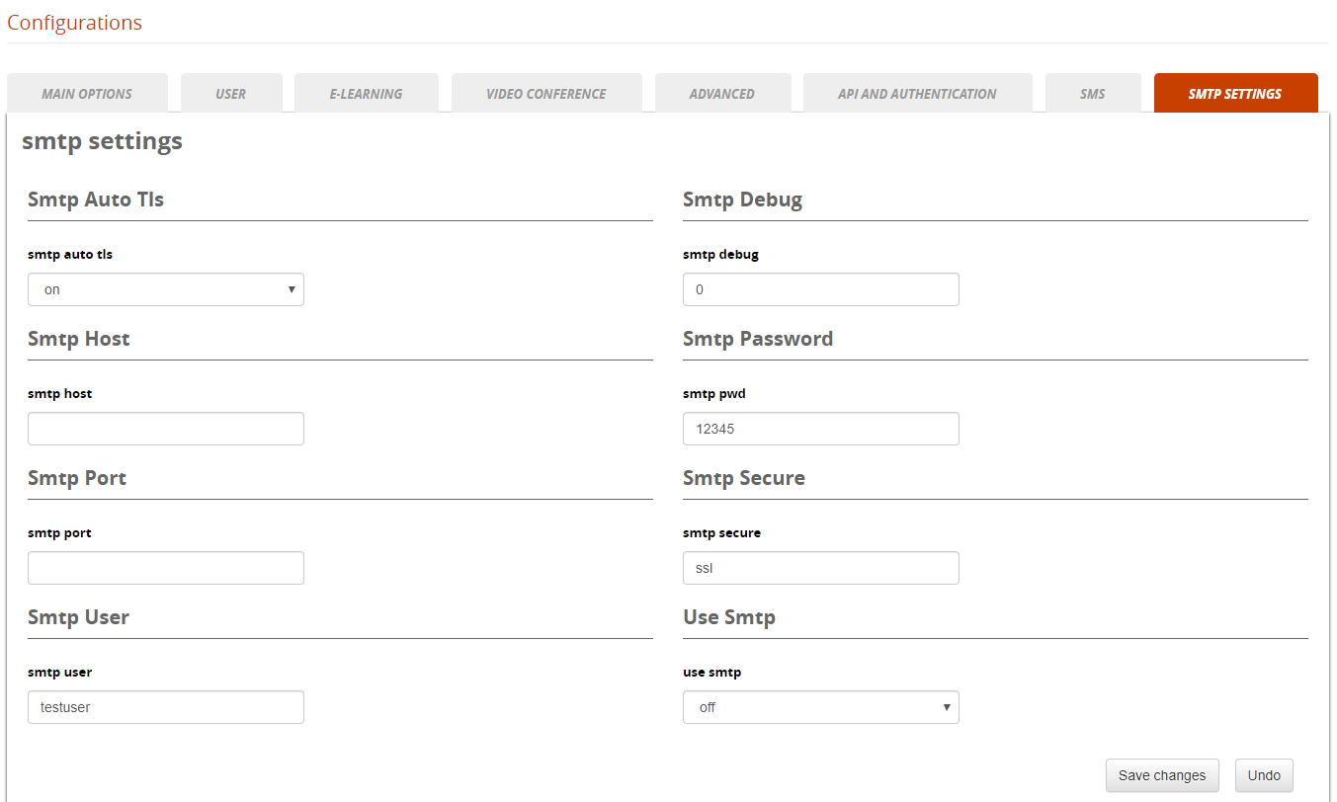Open the use smtp dropdown

(820, 708)
